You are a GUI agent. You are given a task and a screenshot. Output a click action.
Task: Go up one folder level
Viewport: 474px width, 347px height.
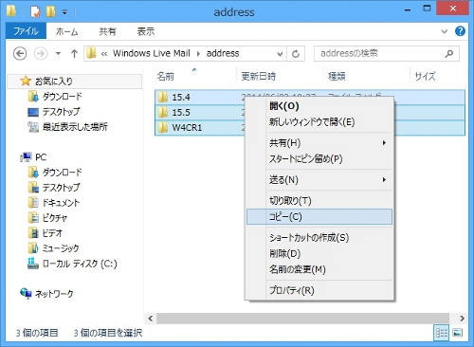pos(74,53)
